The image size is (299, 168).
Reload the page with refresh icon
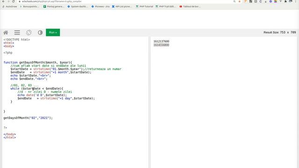click(14, 1)
